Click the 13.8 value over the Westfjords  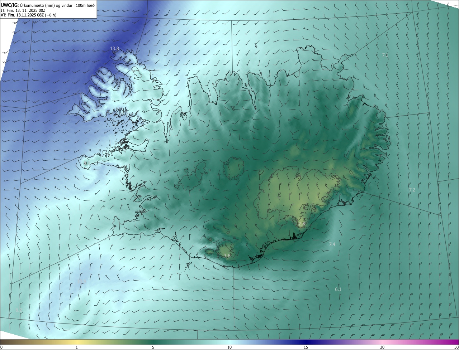point(114,48)
